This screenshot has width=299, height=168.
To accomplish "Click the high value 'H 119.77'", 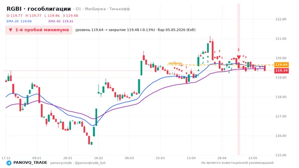I will [33, 15].
